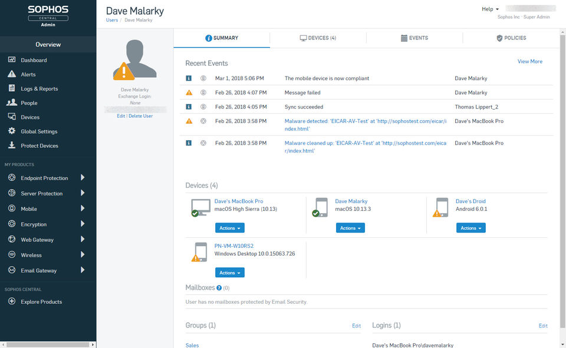The height and width of the screenshot is (348, 566).
Task: Expand the Endpoint Protection submenu arrow
Action: point(83,177)
